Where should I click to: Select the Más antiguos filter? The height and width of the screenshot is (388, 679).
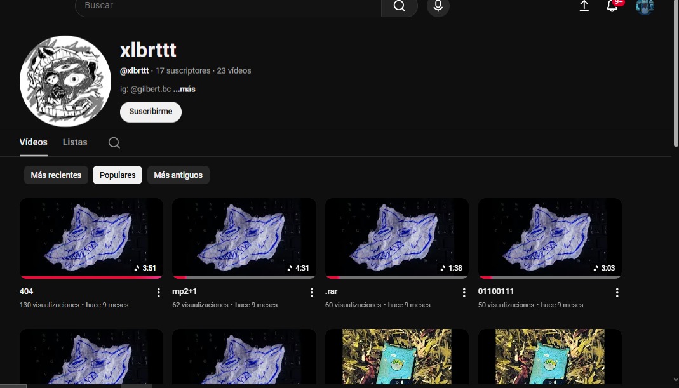click(178, 175)
